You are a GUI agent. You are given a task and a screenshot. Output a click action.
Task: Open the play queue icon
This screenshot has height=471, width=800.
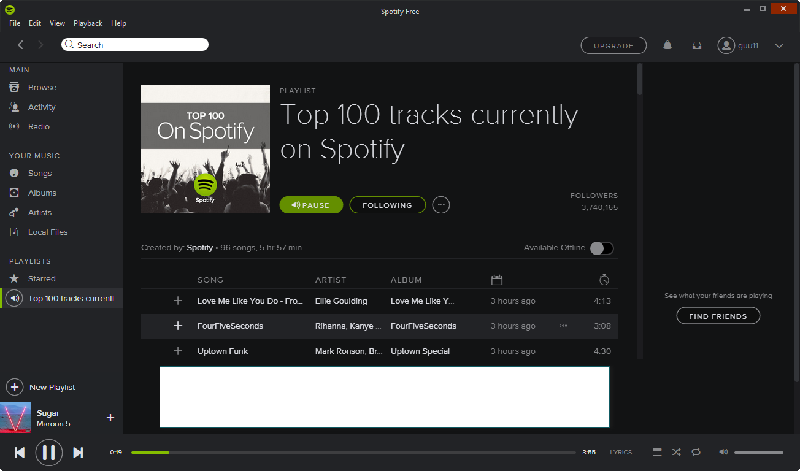click(x=657, y=453)
